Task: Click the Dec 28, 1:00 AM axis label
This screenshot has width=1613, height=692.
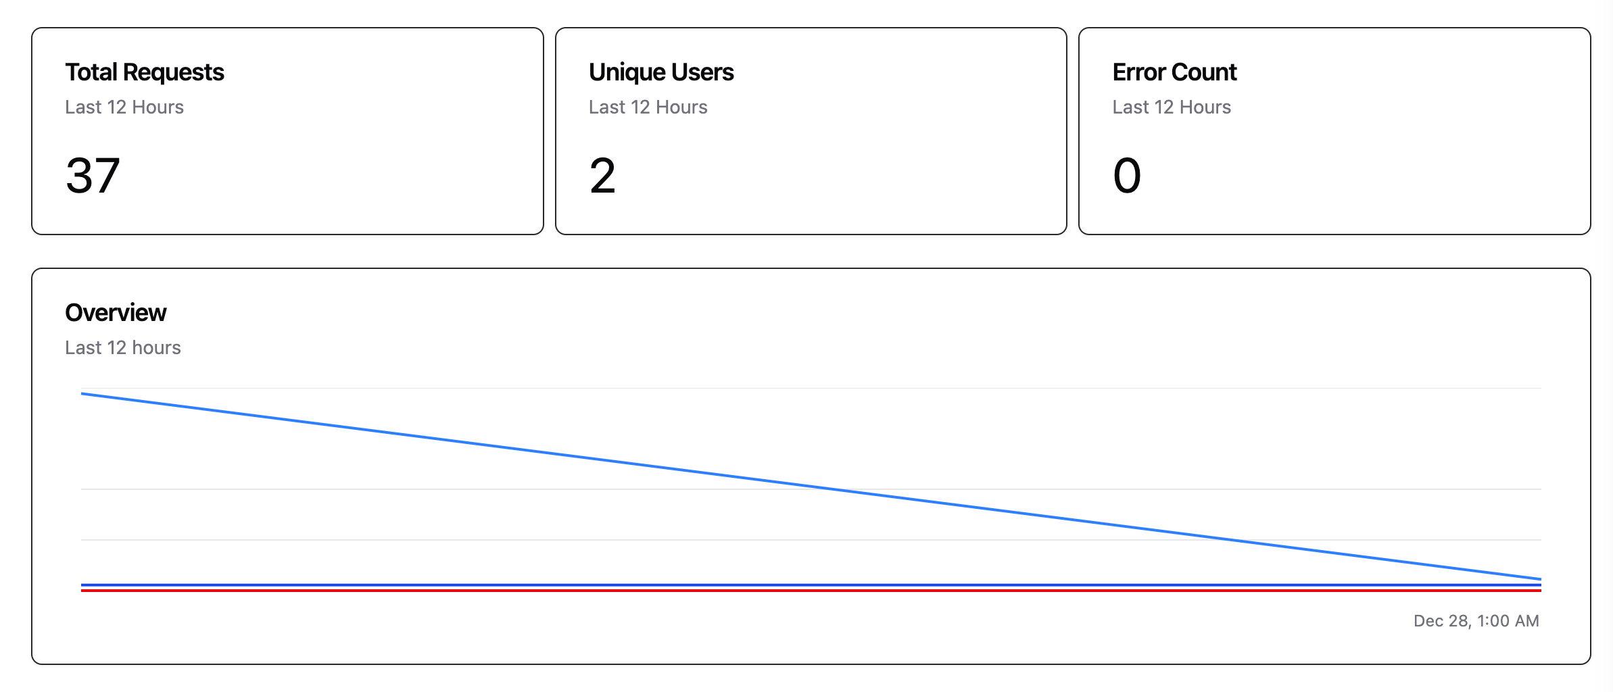Action: (x=1476, y=620)
